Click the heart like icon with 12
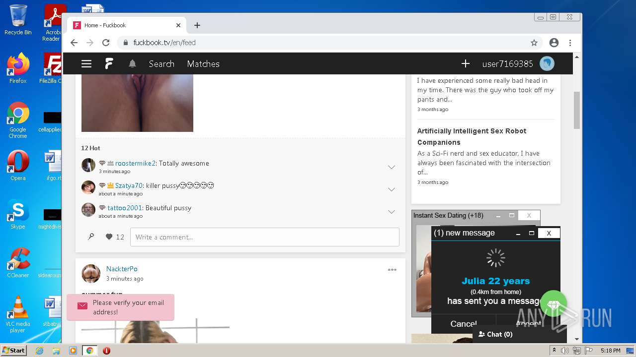The image size is (636, 357). [x=109, y=237]
